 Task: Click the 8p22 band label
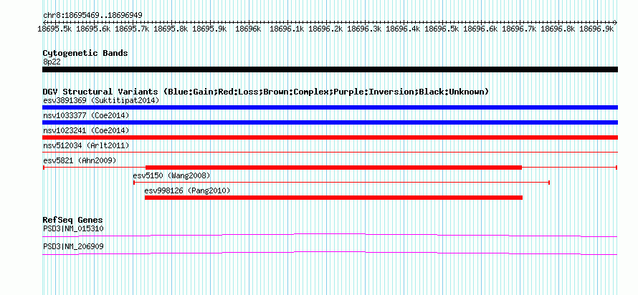[52, 61]
